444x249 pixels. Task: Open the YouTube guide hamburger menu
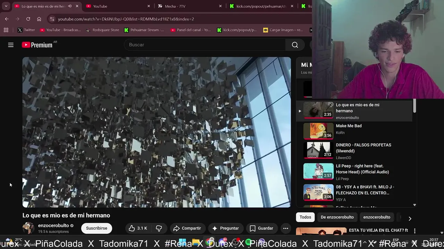tap(11, 45)
